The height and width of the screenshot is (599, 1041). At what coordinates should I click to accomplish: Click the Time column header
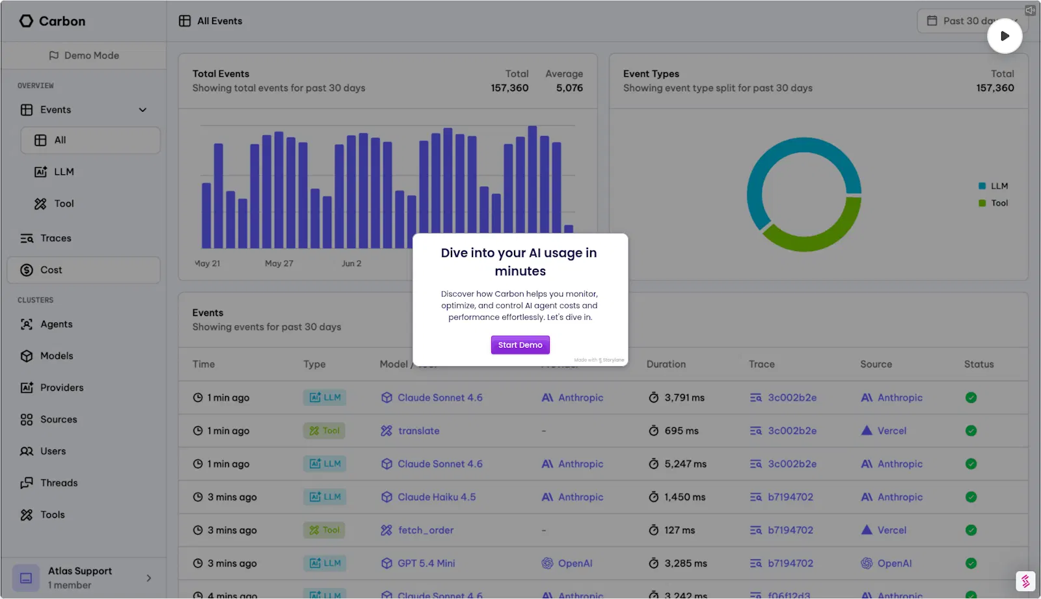(204, 364)
